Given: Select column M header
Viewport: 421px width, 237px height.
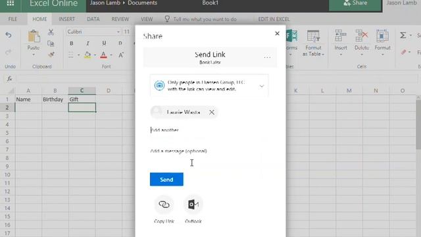Looking at the screenshot, I should (x=349, y=91).
